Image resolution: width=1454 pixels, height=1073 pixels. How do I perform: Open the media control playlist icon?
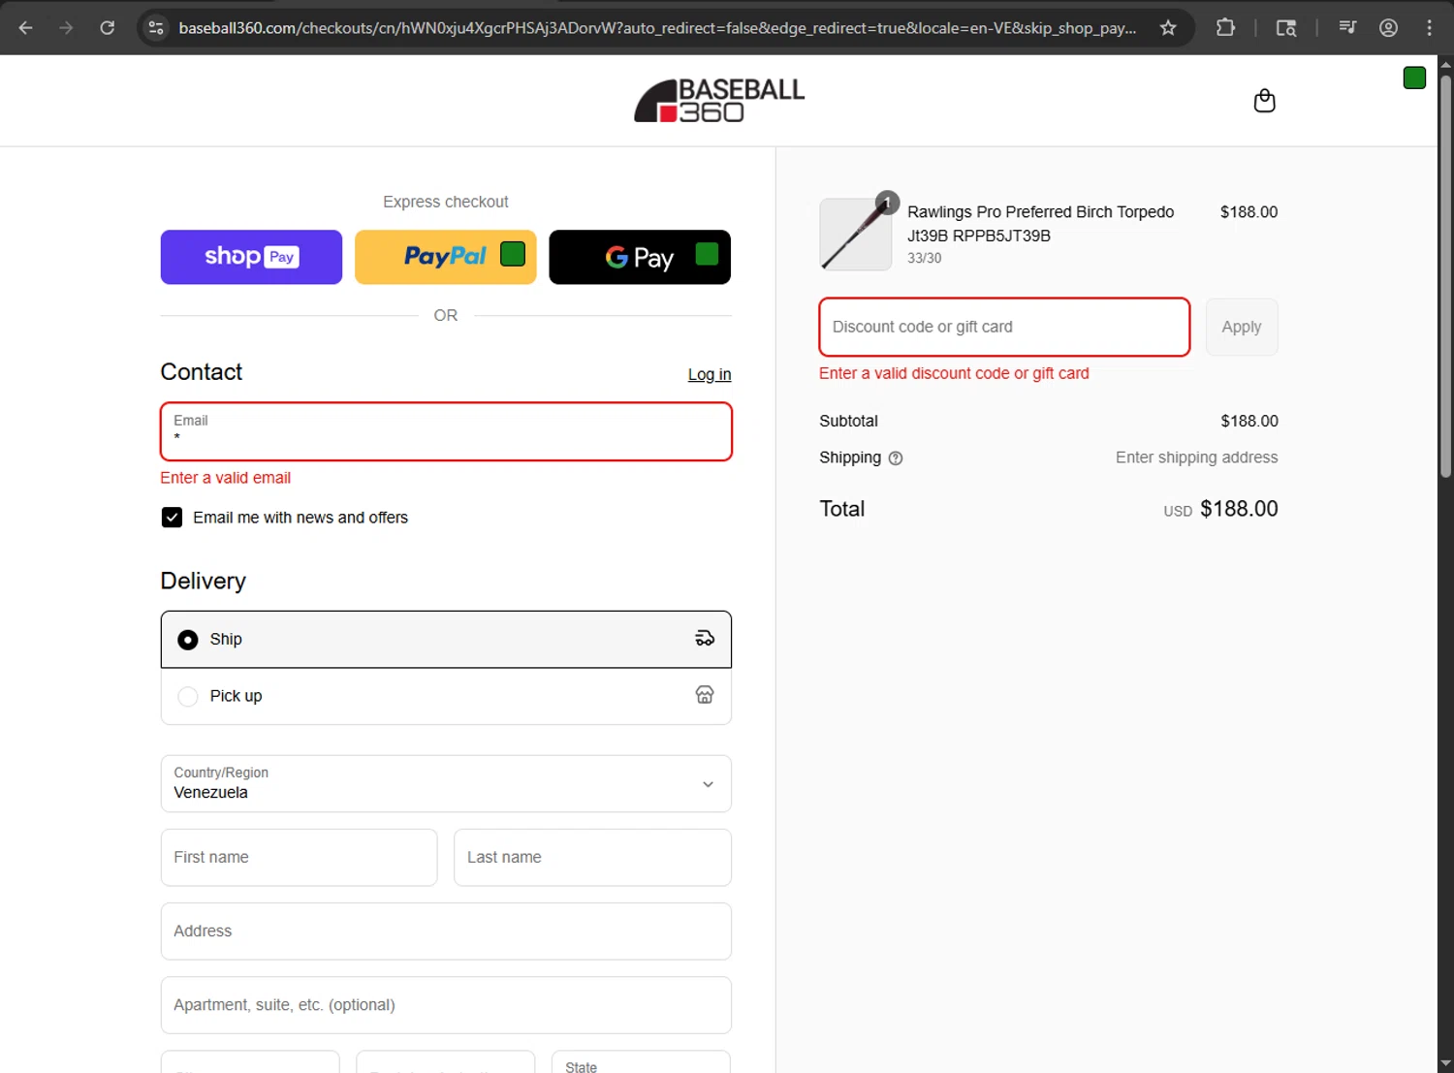point(1347,27)
